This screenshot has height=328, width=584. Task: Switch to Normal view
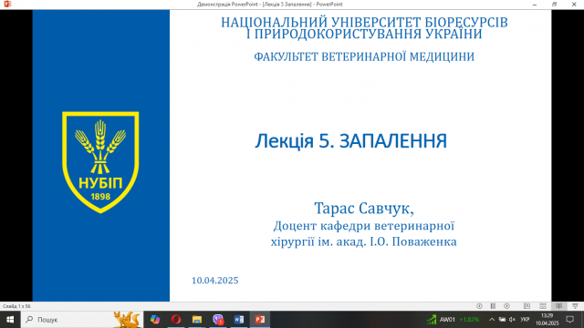click(527, 306)
